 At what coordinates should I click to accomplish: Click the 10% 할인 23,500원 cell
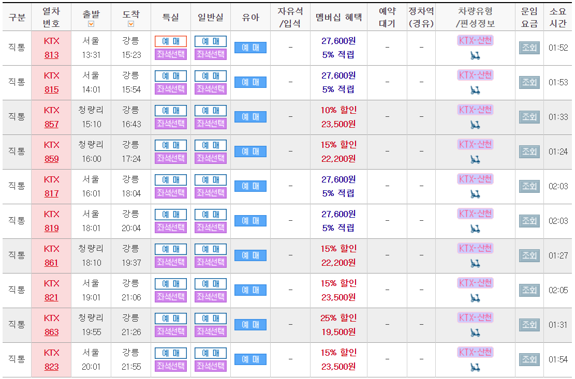coord(338,117)
